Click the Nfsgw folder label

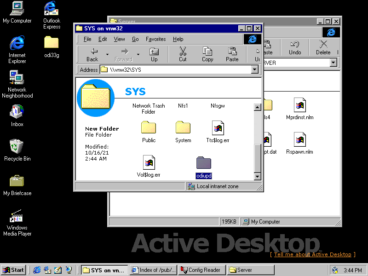click(218, 106)
